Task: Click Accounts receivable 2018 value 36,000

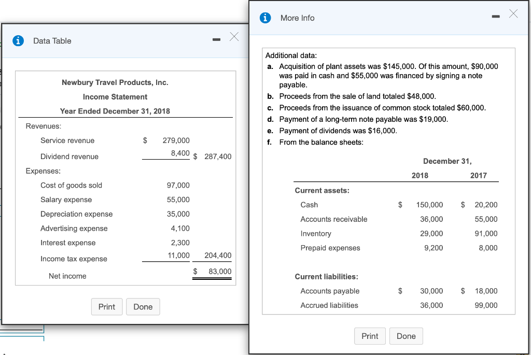Action: 431,219
